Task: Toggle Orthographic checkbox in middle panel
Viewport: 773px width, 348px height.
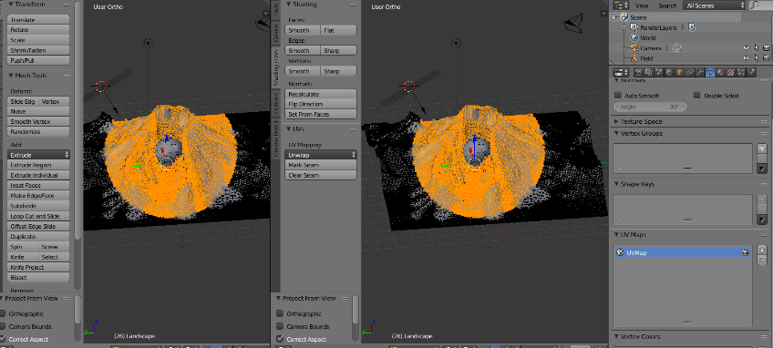Action: pyautogui.click(x=280, y=313)
